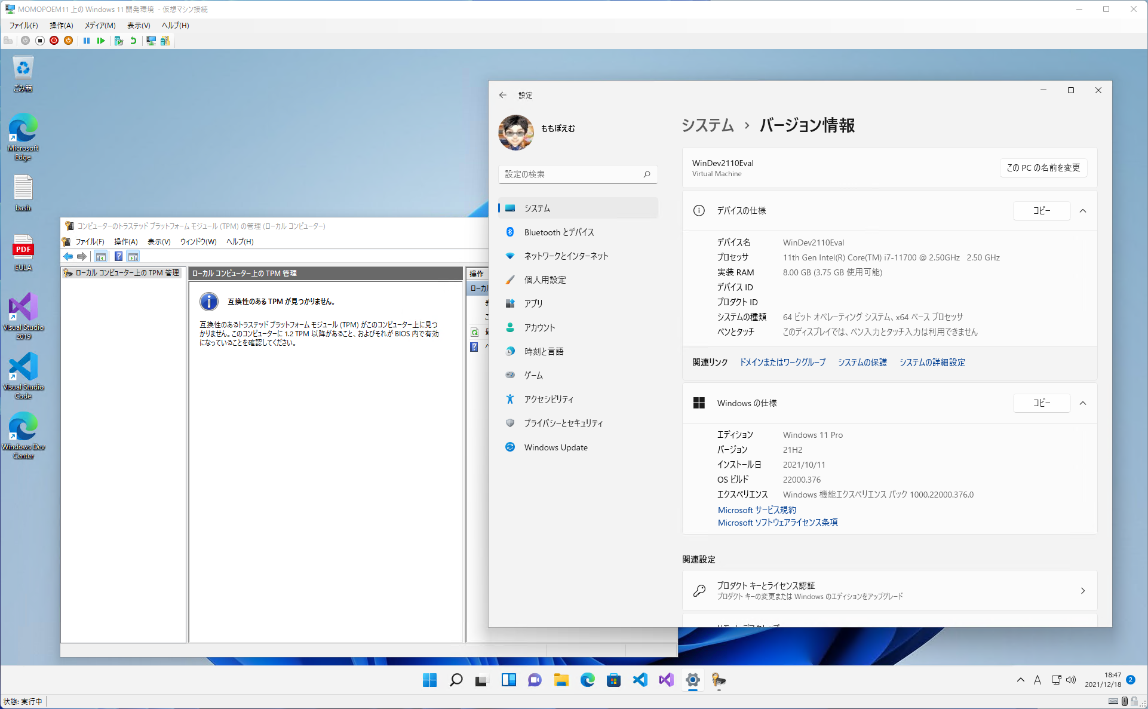Image resolution: width=1148 pixels, height=709 pixels.
Task: Click the Share resources icon in VM toolbar
Action: pos(165,41)
